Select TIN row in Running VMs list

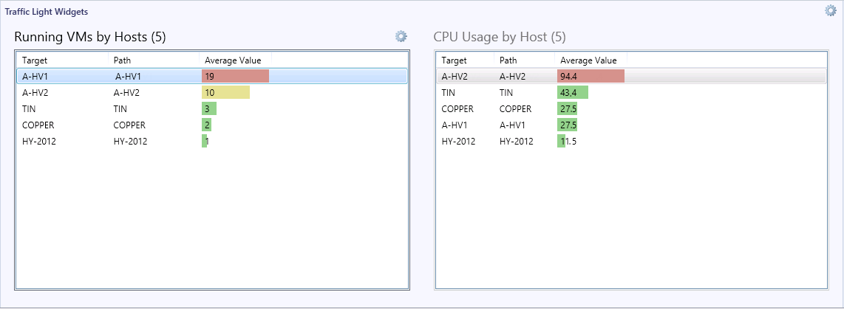tap(211, 108)
